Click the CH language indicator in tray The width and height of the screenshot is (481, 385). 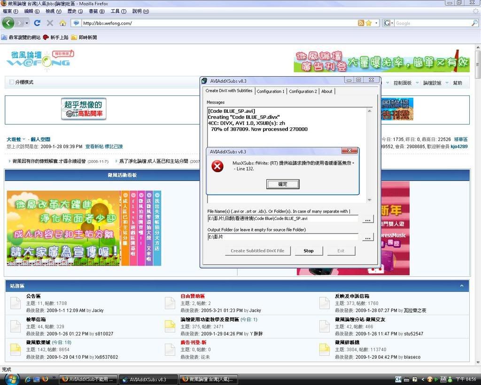[x=398, y=379]
